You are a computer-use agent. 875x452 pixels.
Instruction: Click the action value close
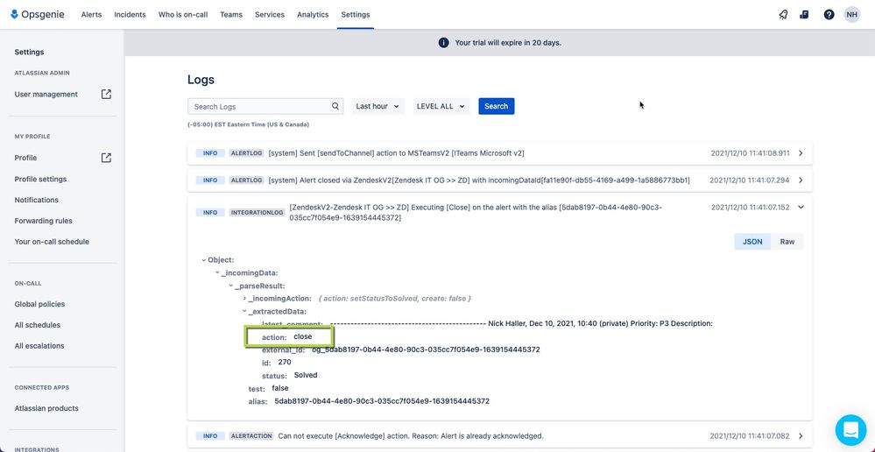coord(303,336)
